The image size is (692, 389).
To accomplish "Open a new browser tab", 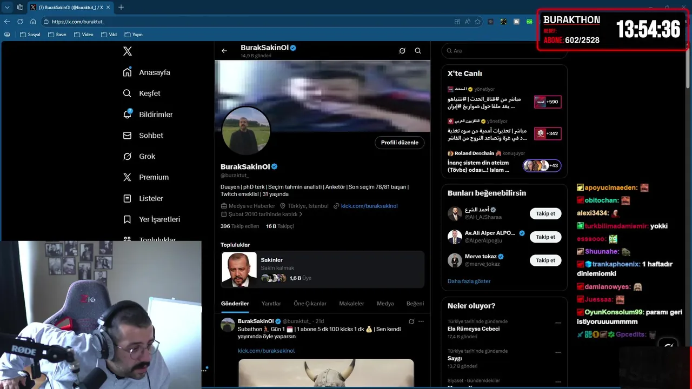I will 121,7.
